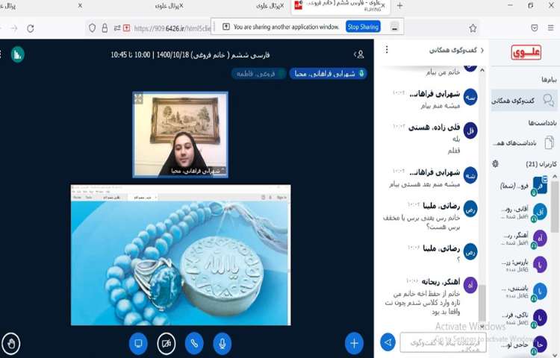The image size is (560, 358).
Task: Click the class title فارسی ششم
Action: (190, 55)
